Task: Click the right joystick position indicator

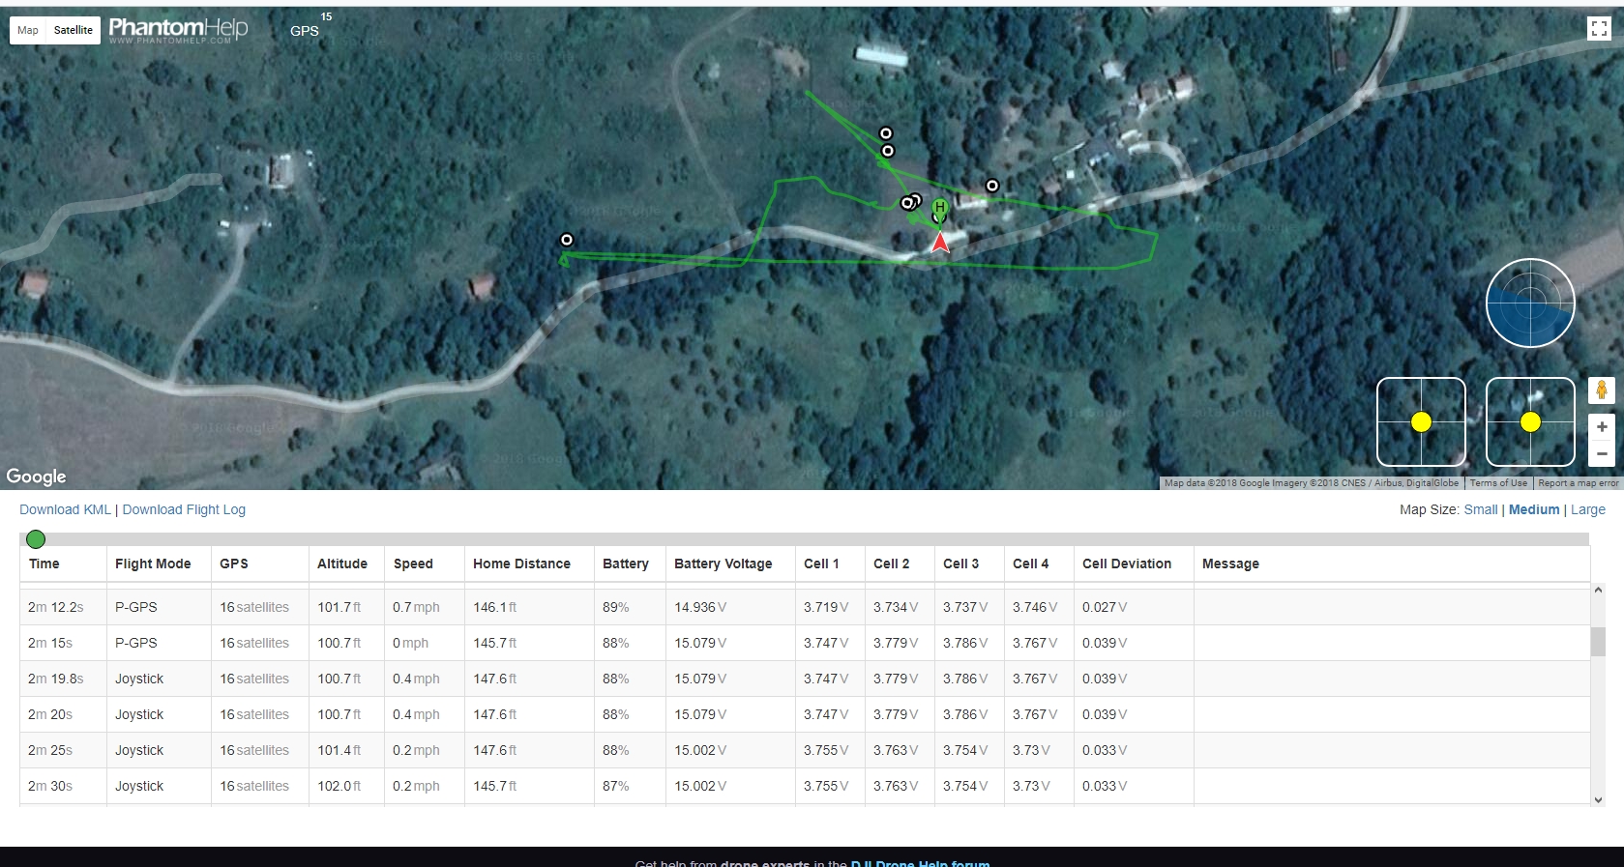Action: coord(1530,421)
